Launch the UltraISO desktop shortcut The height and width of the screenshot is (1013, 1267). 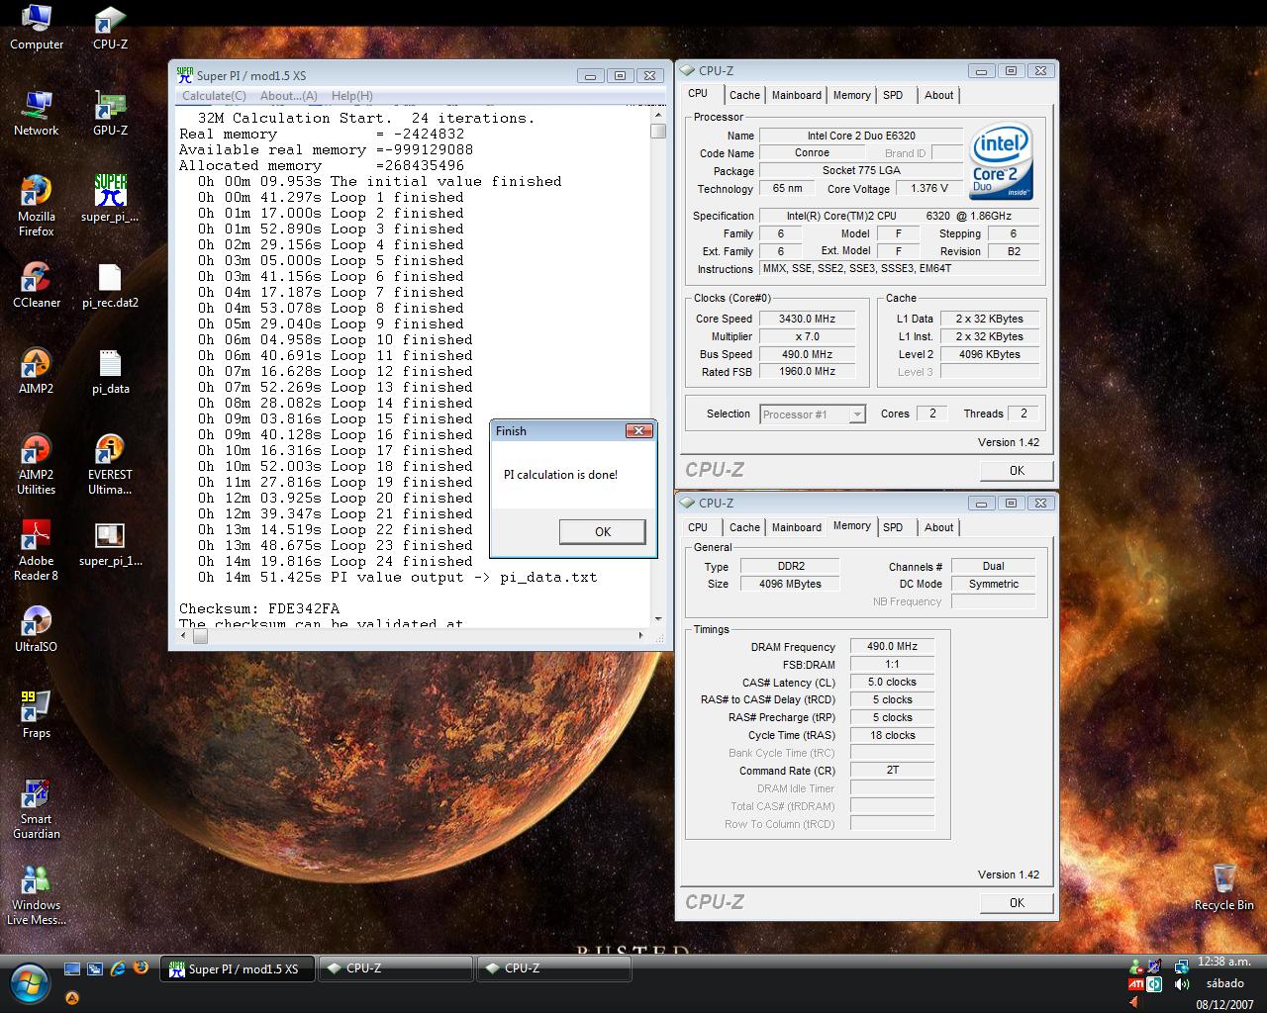pyautogui.click(x=37, y=629)
